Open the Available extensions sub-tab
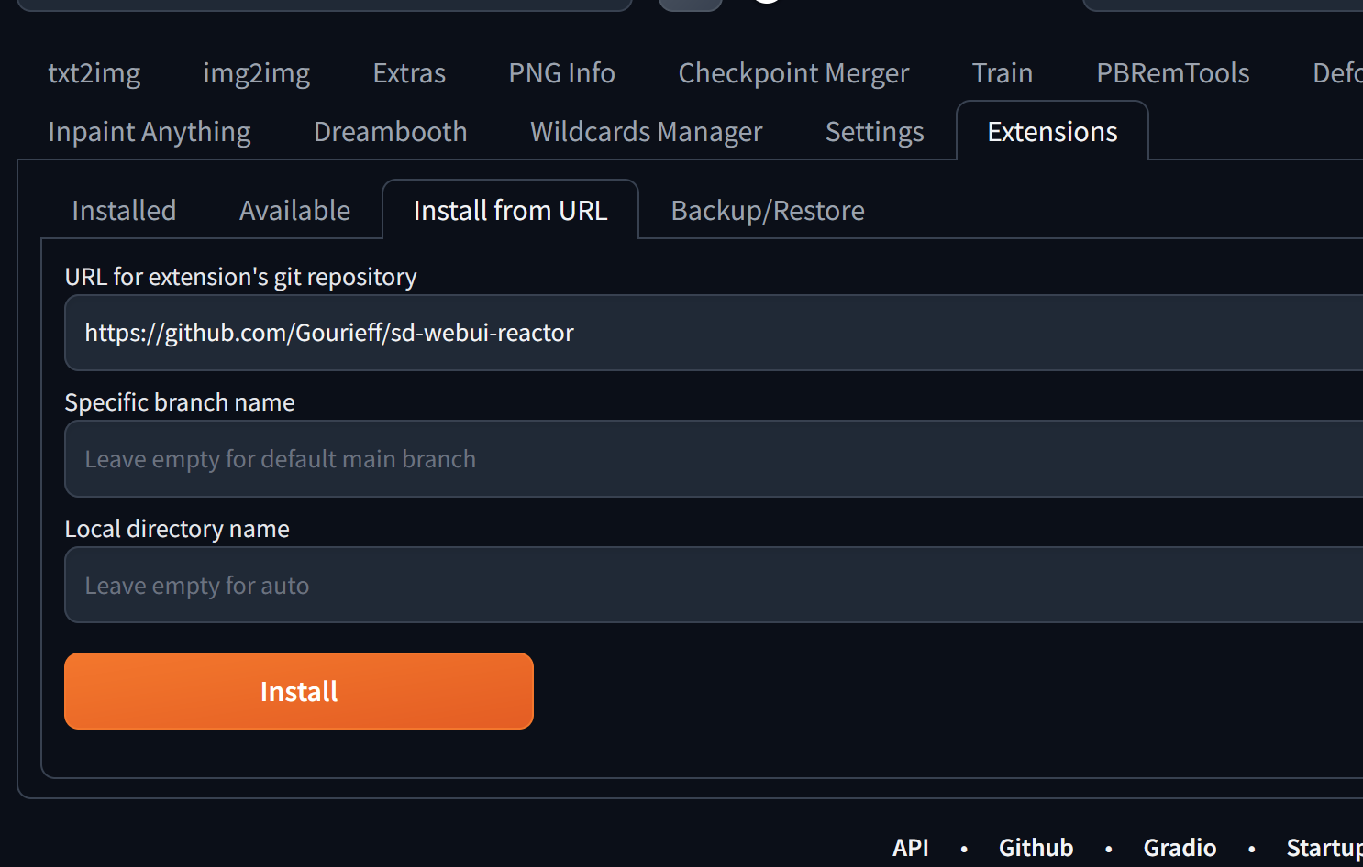Viewport: 1363px width, 867px height. (x=294, y=210)
